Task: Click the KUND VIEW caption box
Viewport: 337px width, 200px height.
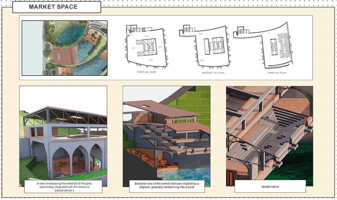Action: coord(270,186)
